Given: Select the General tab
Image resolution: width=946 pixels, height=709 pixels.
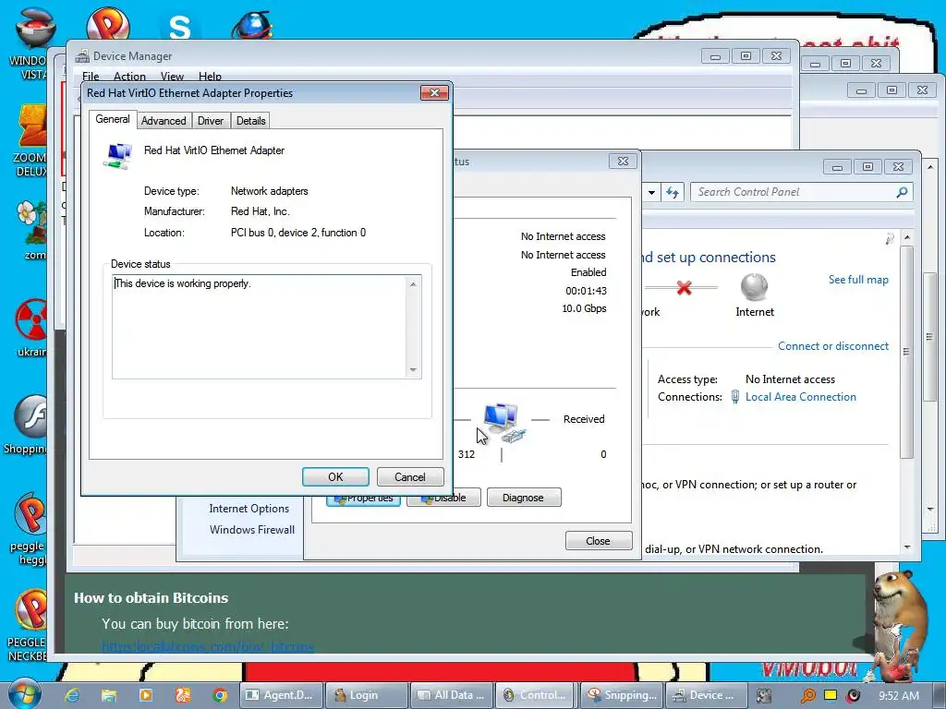Looking at the screenshot, I should [112, 119].
